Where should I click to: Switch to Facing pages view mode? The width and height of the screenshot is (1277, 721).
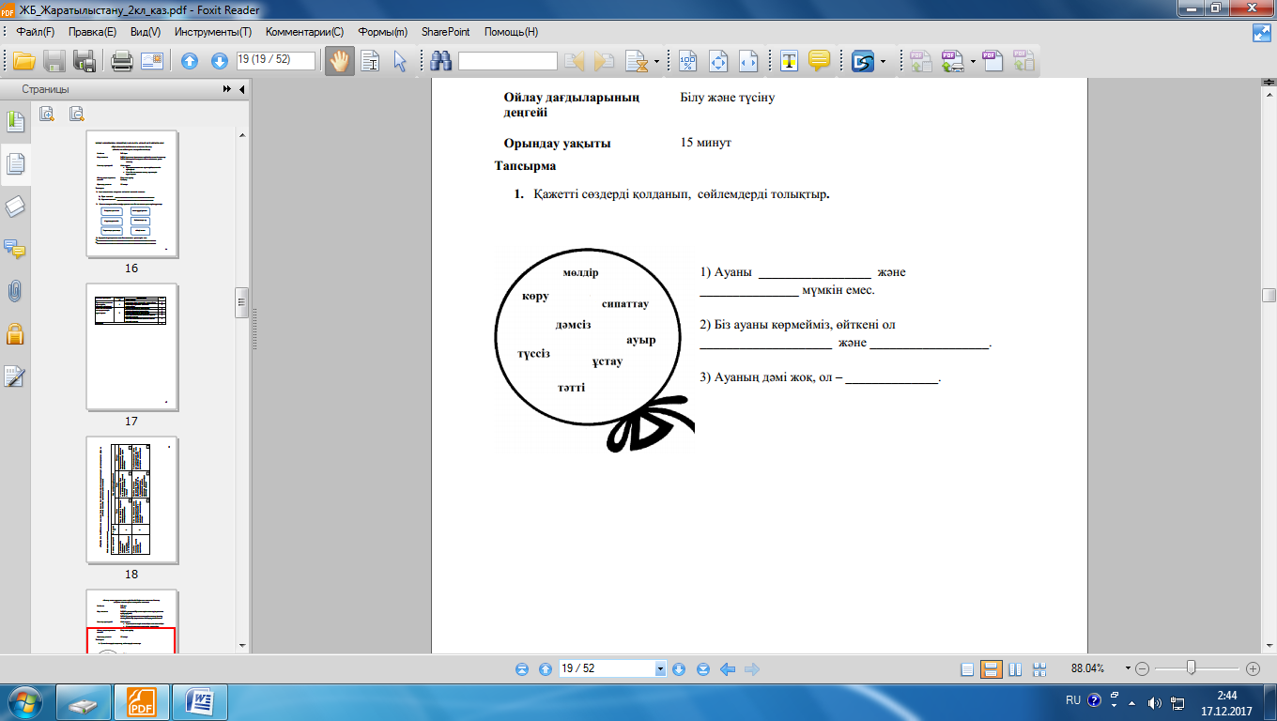click(x=1015, y=669)
